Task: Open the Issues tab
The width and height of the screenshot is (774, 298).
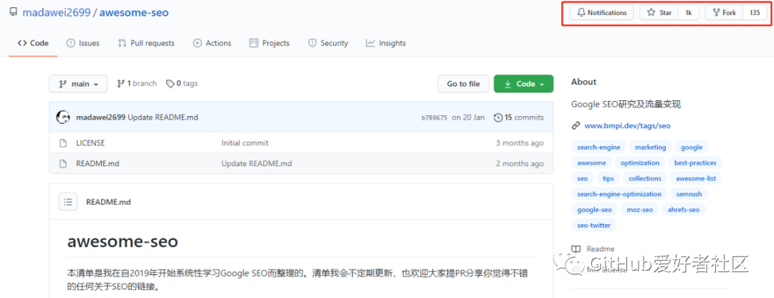Action: pyautogui.click(x=83, y=43)
